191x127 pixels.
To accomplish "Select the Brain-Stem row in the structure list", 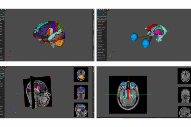I will coord(102,38).
